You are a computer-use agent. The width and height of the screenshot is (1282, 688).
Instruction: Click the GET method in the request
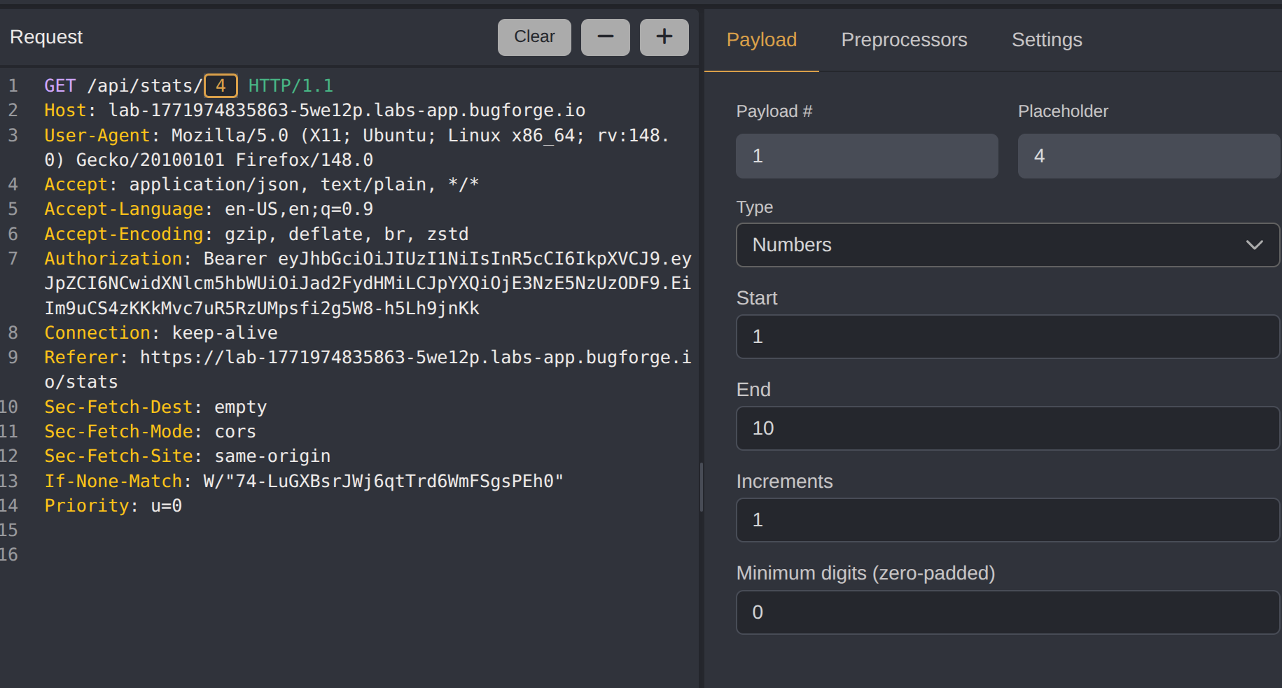(x=60, y=86)
